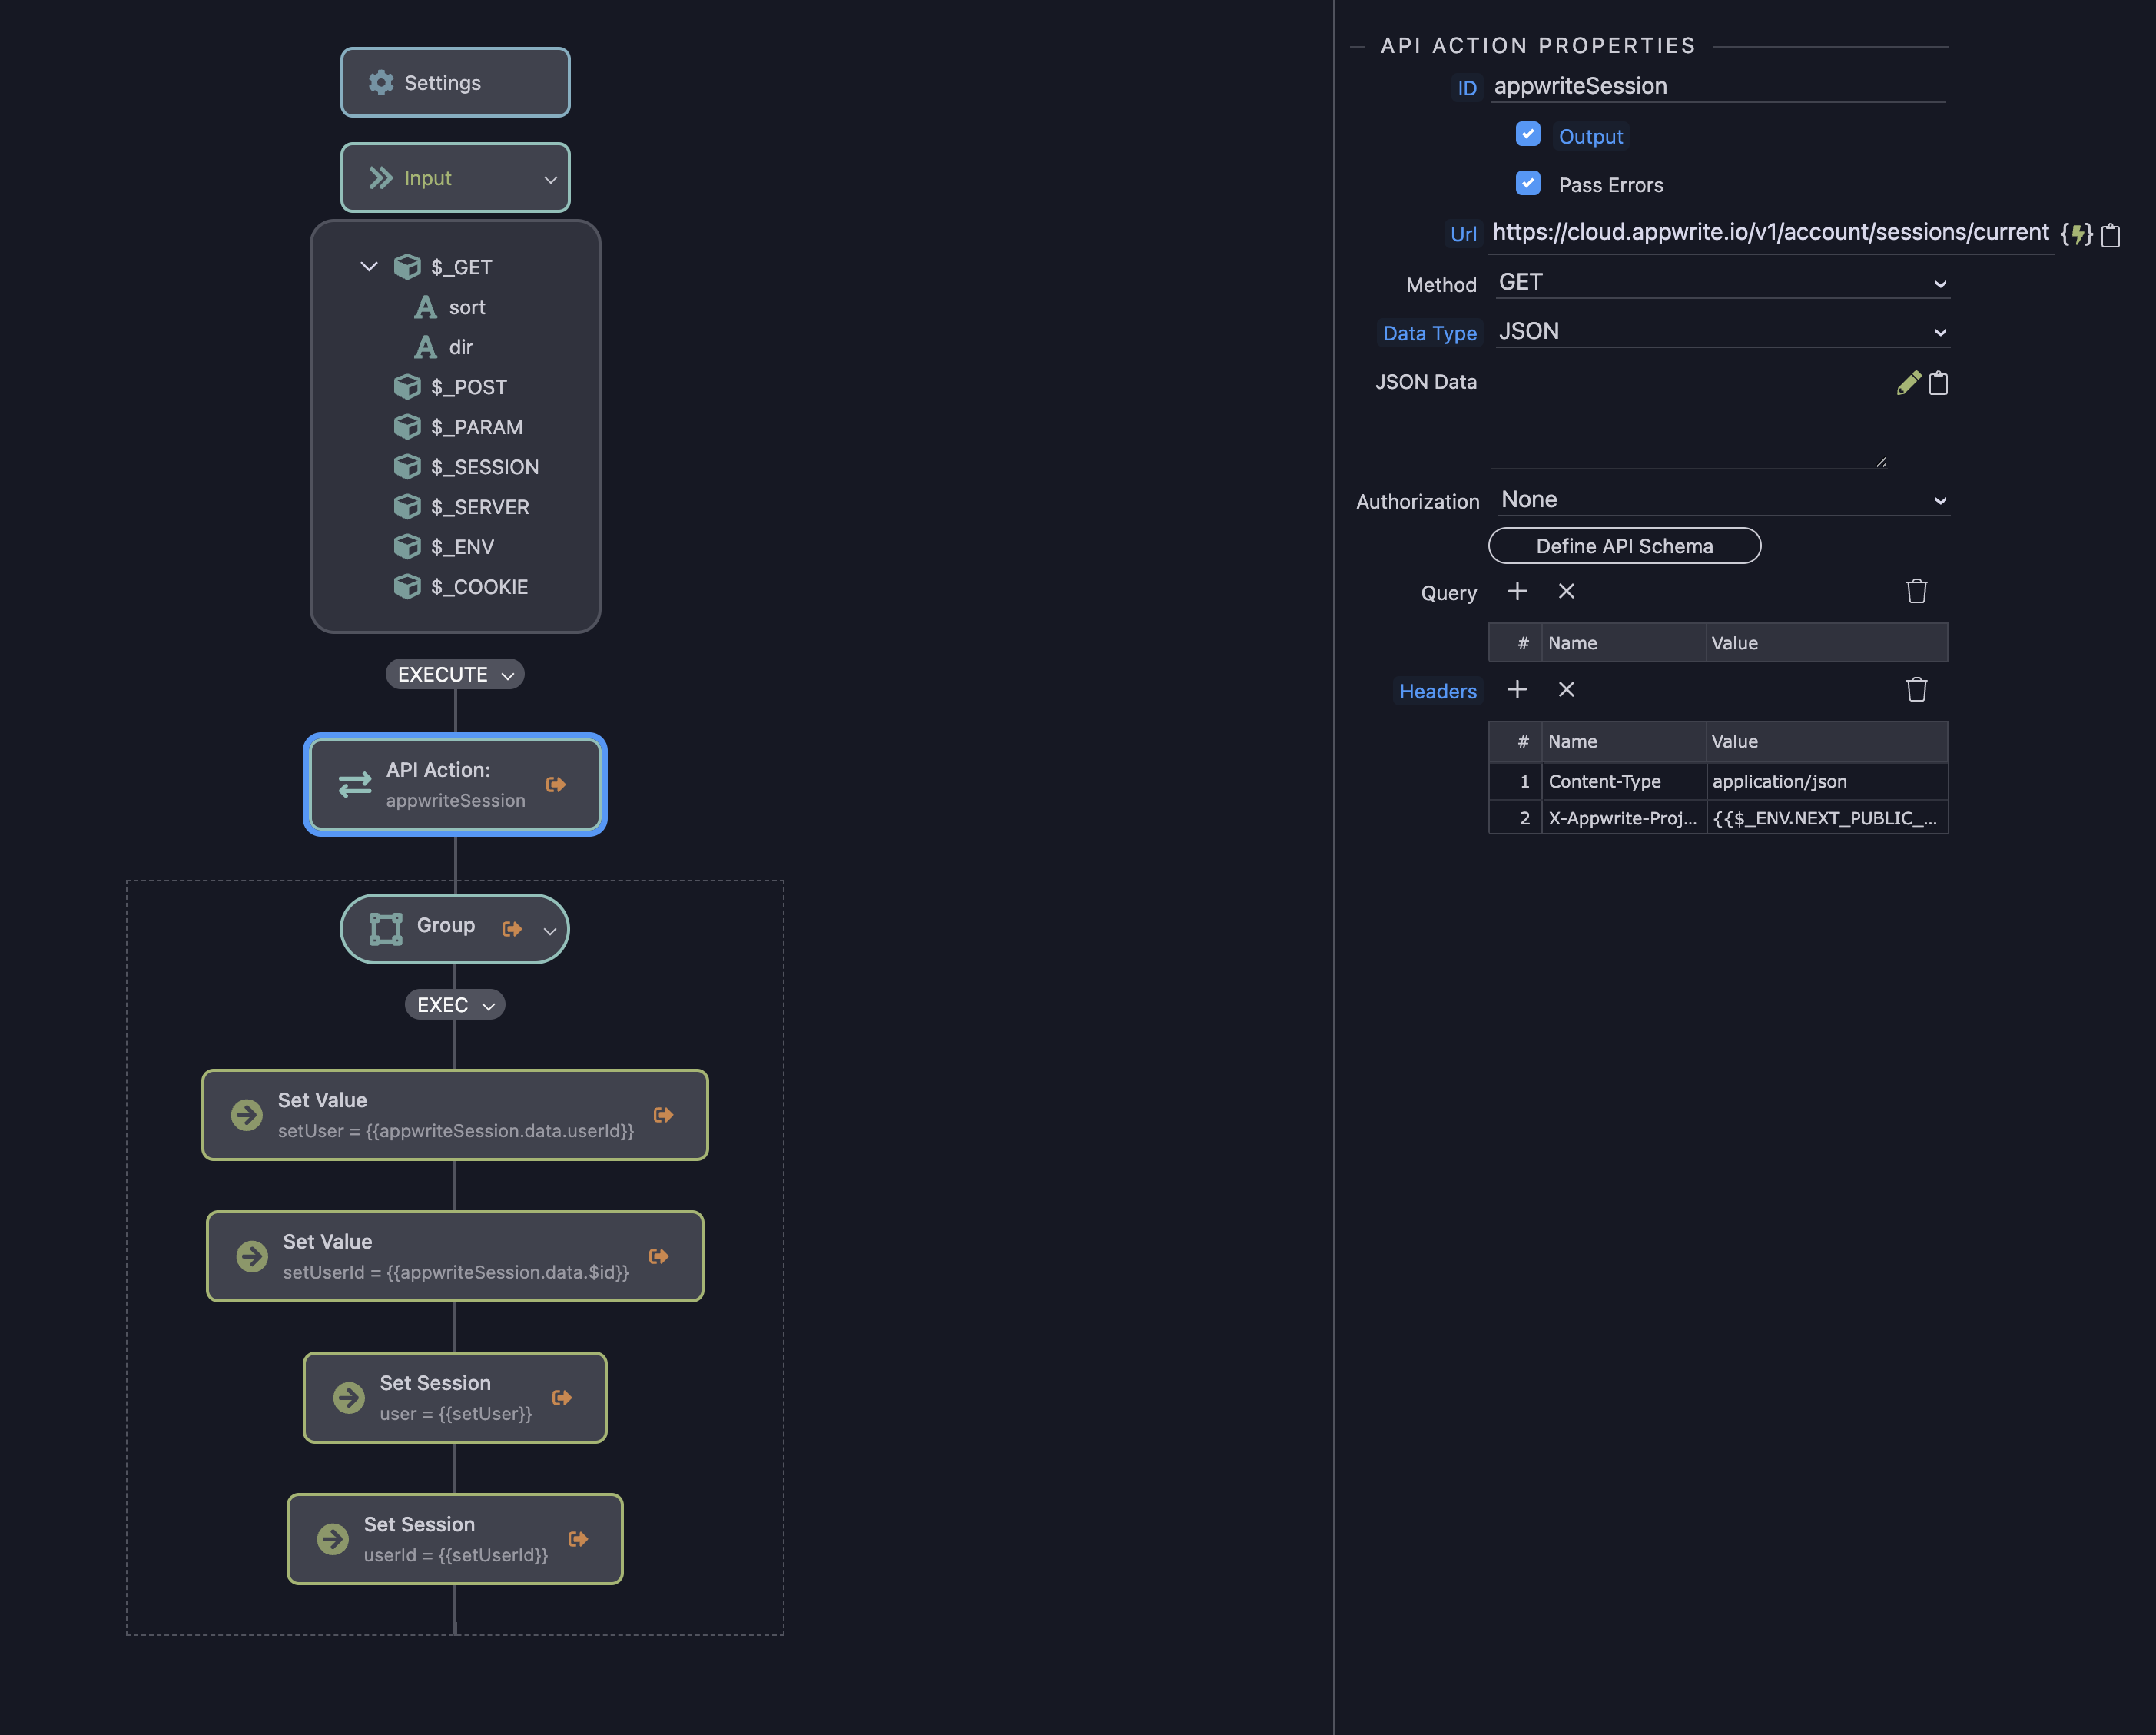Collapse the Input step chevron
This screenshot has width=2156, height=1735.
550,180
